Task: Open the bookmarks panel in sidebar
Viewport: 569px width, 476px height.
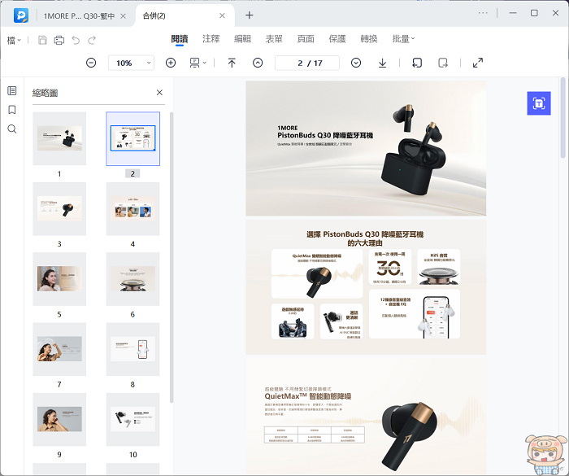Action: click(12, 110)
